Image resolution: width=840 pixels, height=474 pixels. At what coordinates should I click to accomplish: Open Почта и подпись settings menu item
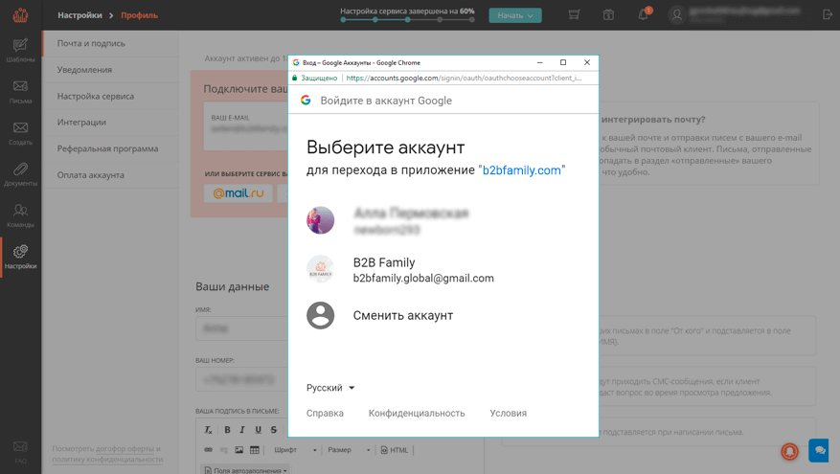tap(110, 43)
